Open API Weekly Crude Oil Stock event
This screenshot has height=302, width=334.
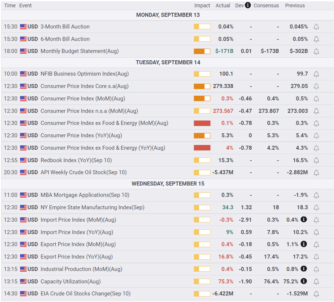click(x=83, y=172)
